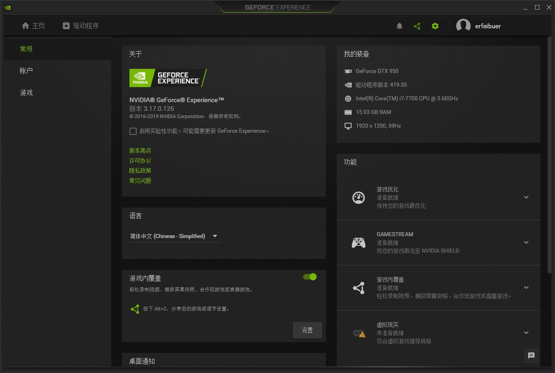Click the home icon beside 主页
555x373 pixels.
26,26
